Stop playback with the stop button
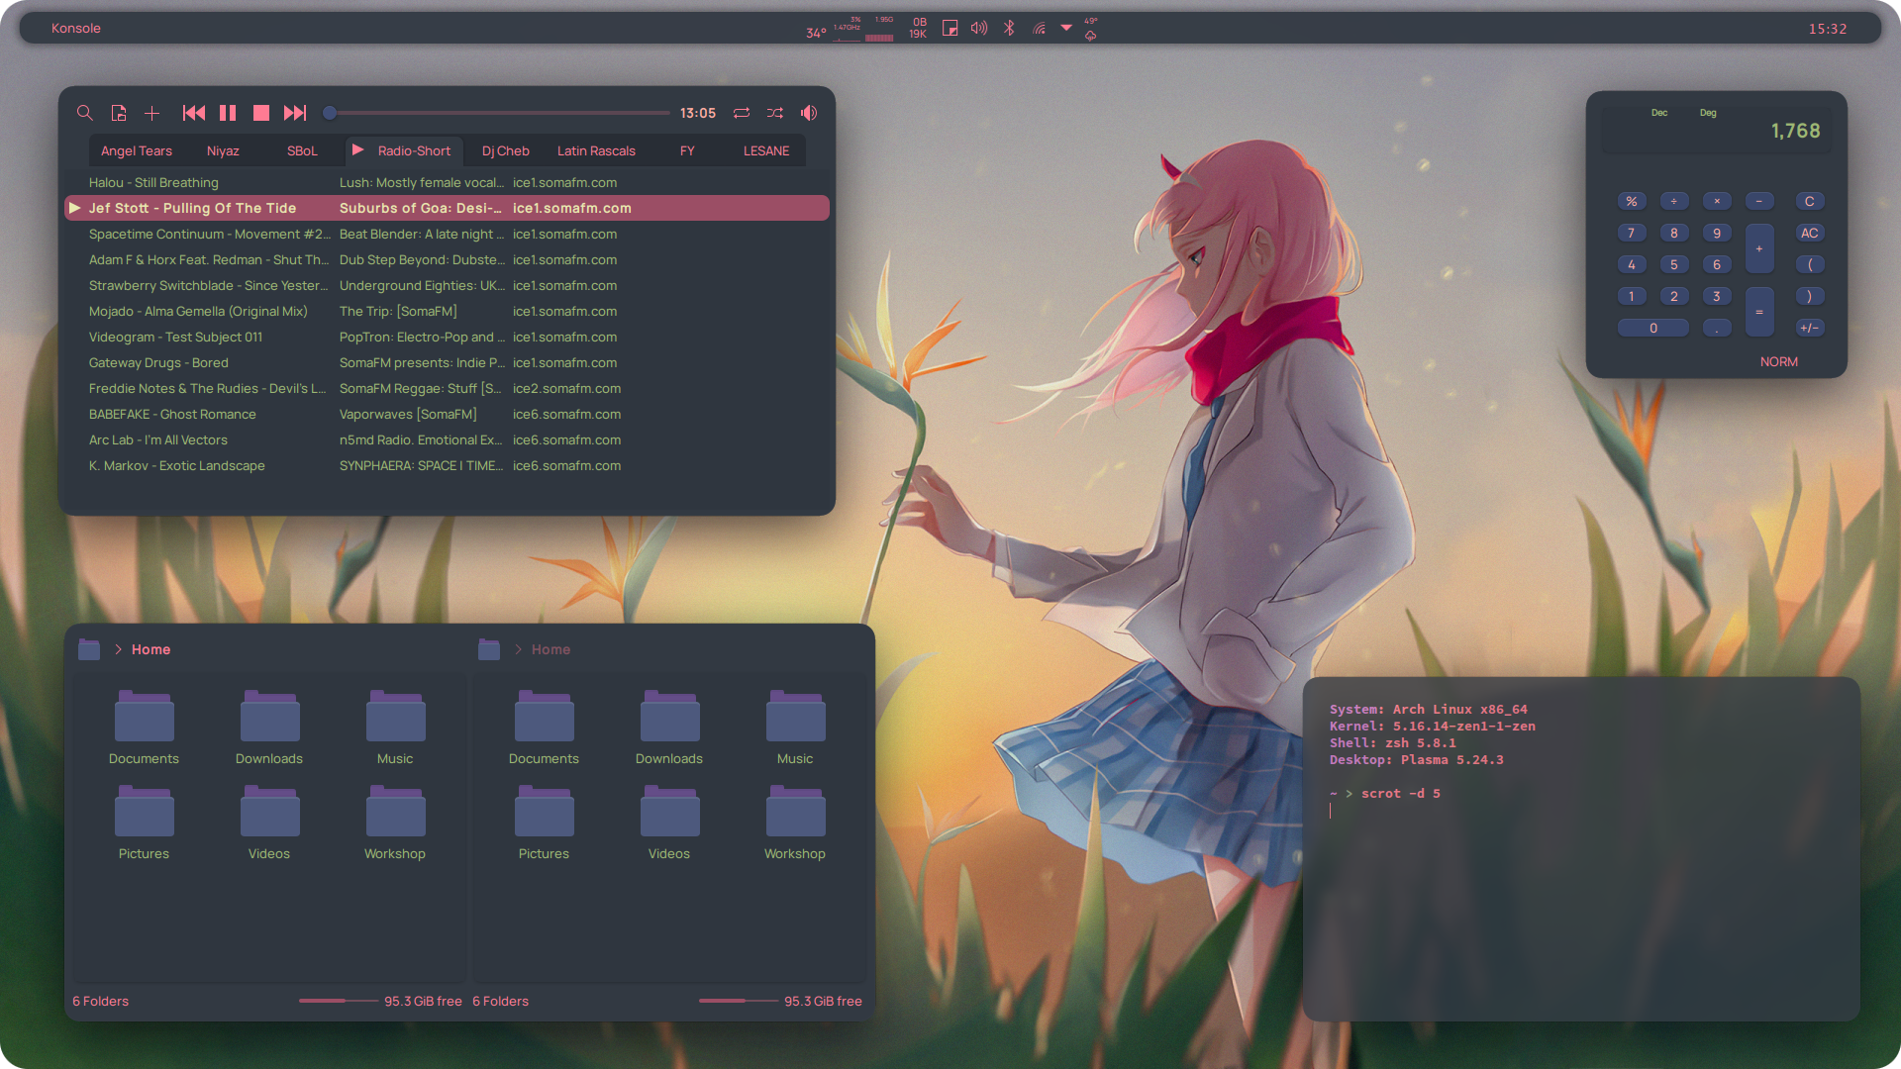The height and width of the screenshot is (1069, 1901). [261, 113]
